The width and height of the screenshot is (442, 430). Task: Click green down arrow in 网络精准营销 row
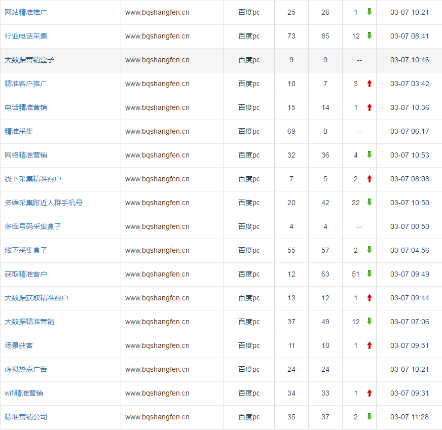point(370,154)
